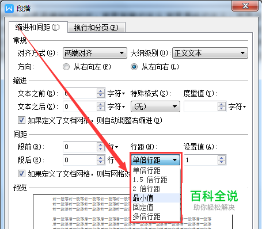The height and width of the screenshot is (229, 262).
Task: Choose 单倍行距 from the line spacing list
Action: (156, 170)
